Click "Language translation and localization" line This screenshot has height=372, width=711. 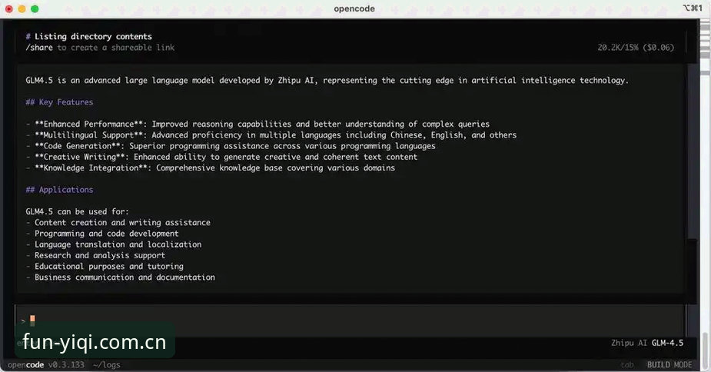114,244
